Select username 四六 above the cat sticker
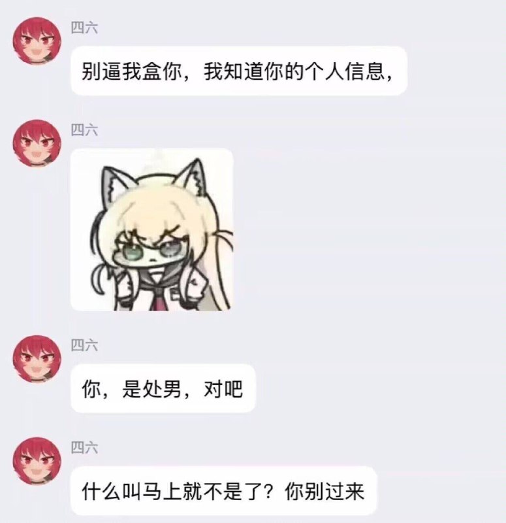 [x=84, y=130]
